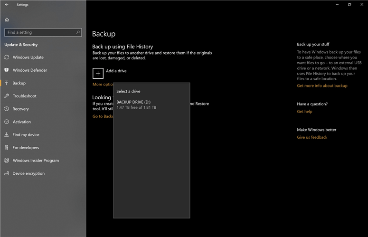Image resolution: width=368 pixels, height=237 pixels.
Task: Follow the Go to Backup and Restore link
Action: (x=103, y=116)
